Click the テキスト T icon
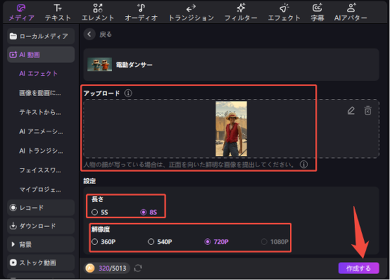The image size is (390, 280). pyautogui.click(x=58, y=8)
